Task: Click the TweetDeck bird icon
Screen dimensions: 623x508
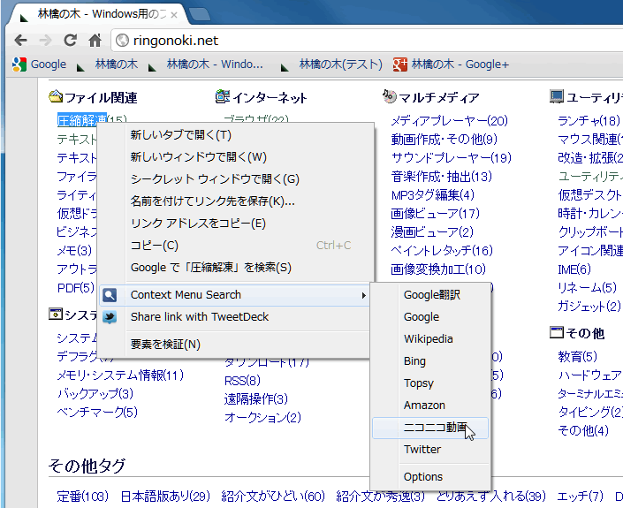Action: 110,317
